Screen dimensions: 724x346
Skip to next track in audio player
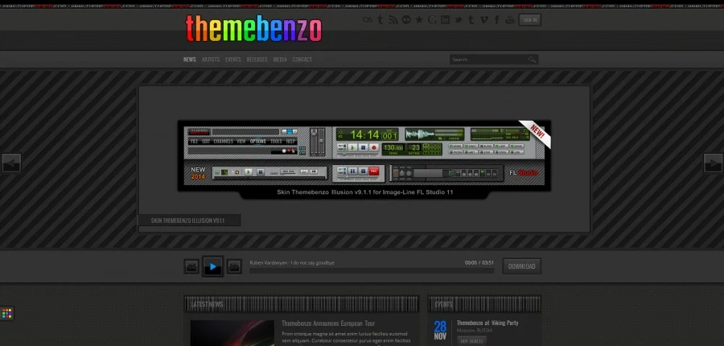(234, 266)
